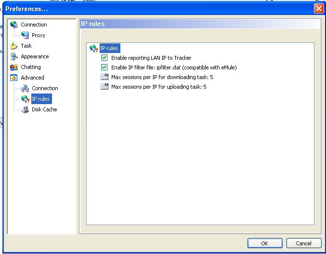Close the Preferences dialog window

[x=318, y=9]
